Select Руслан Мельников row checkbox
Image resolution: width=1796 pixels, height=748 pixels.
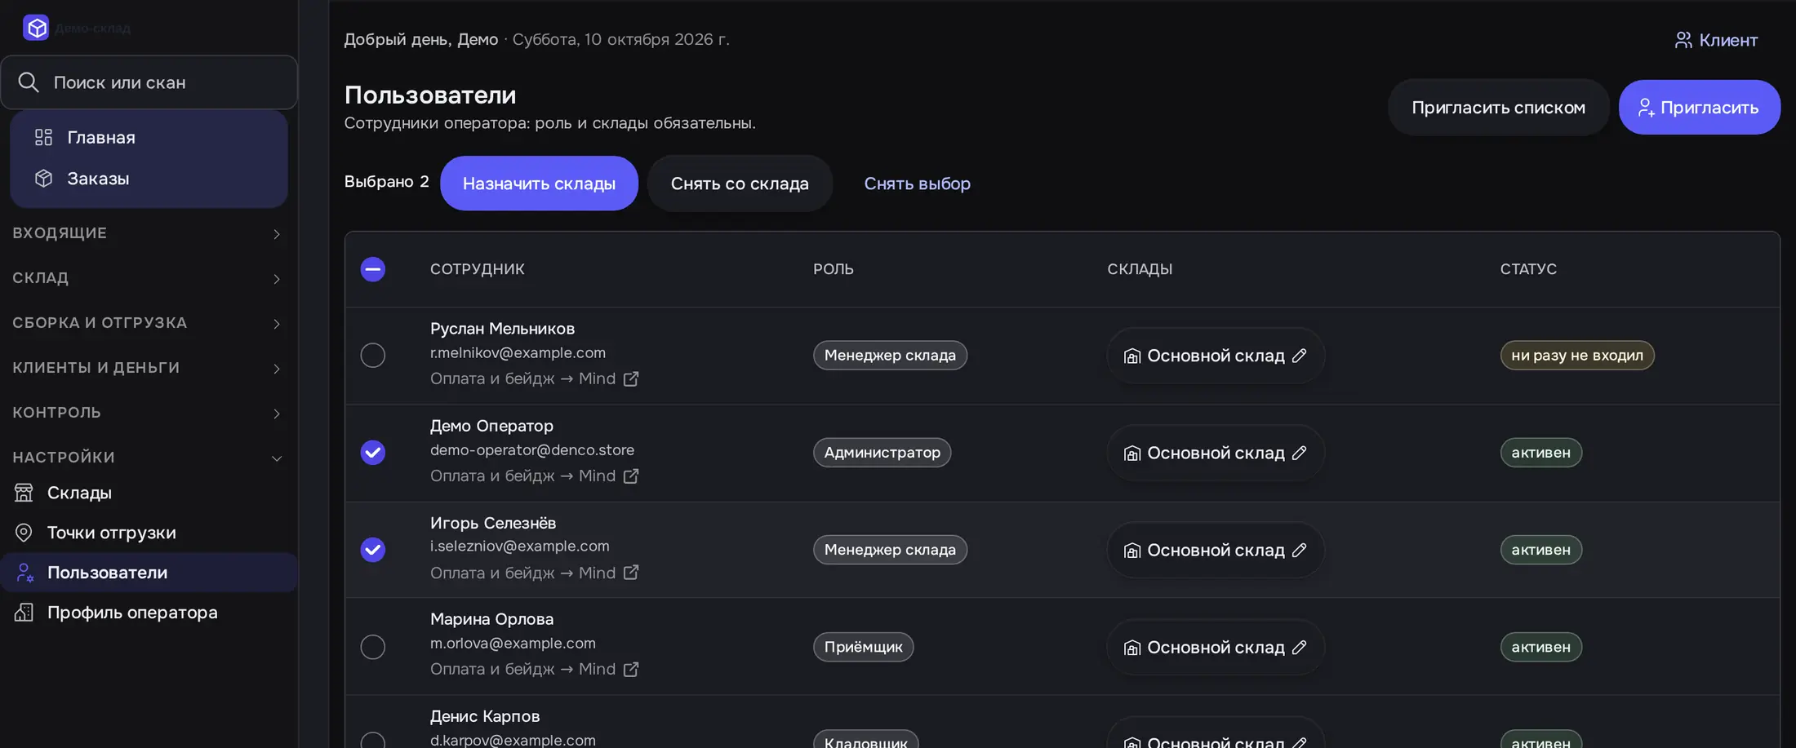coord(373,356)
